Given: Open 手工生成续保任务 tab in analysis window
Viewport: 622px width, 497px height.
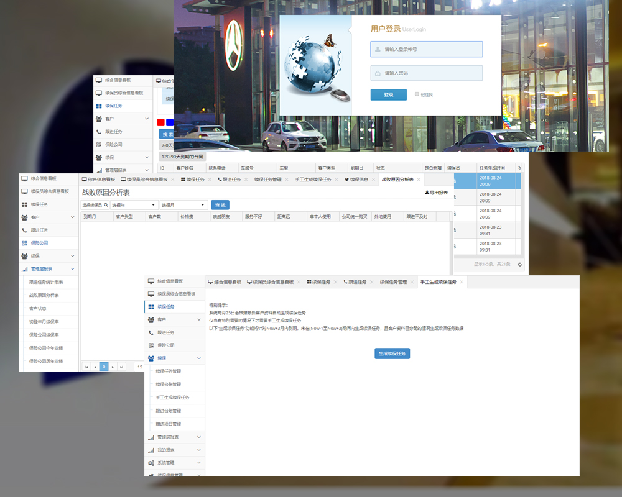Looking at the screenshot, I should (313, 180).
